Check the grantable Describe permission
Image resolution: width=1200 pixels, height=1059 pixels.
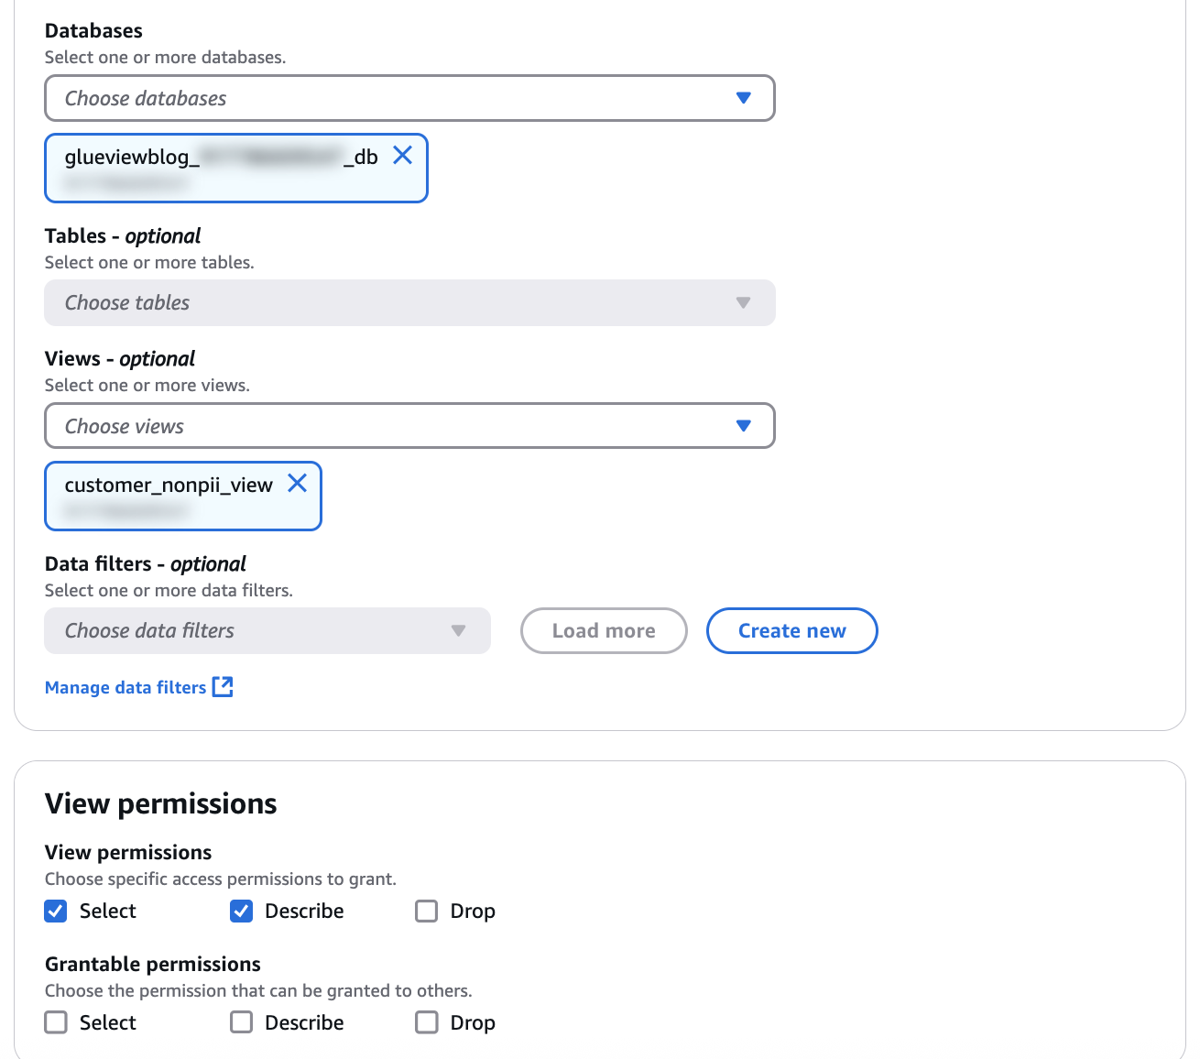241,1022
